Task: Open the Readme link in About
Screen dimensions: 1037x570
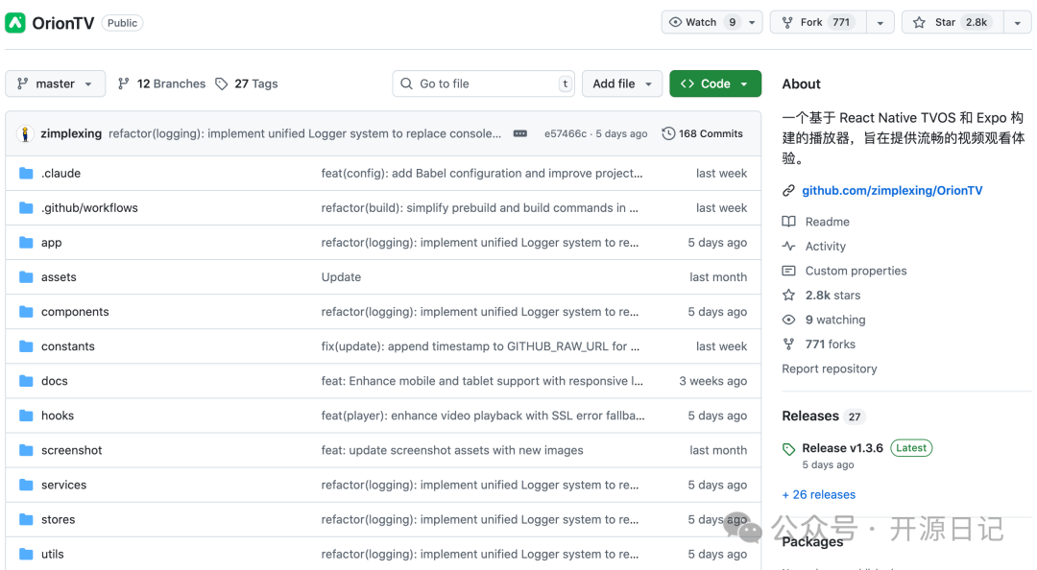Action: coord(828,222)
